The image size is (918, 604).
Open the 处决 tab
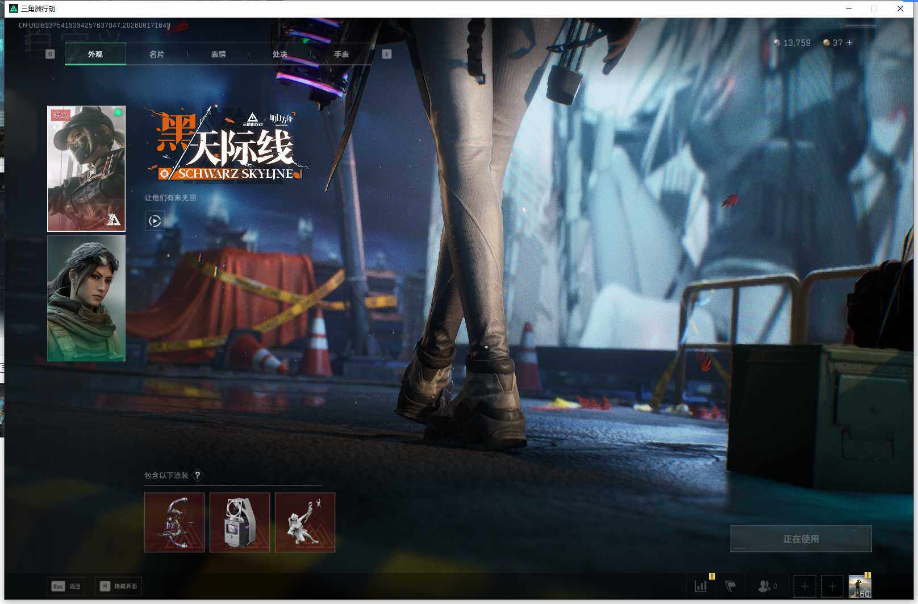[279, 54]
